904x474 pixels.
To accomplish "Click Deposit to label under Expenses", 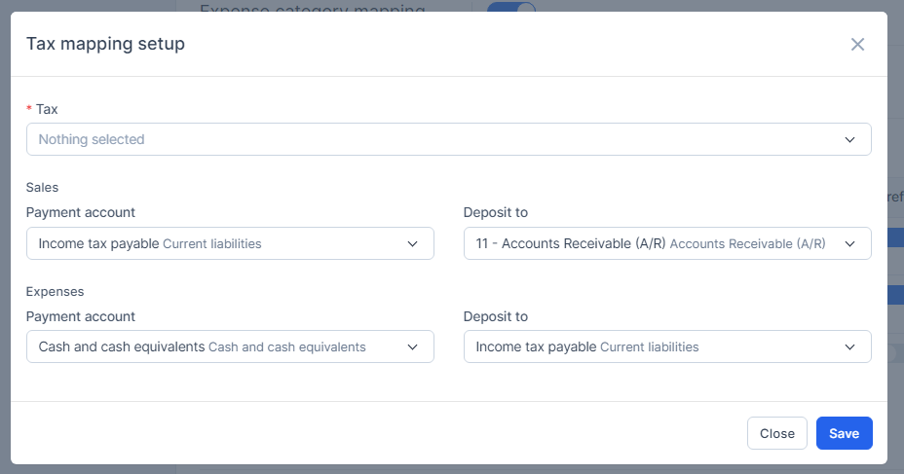I will point(496,316).
